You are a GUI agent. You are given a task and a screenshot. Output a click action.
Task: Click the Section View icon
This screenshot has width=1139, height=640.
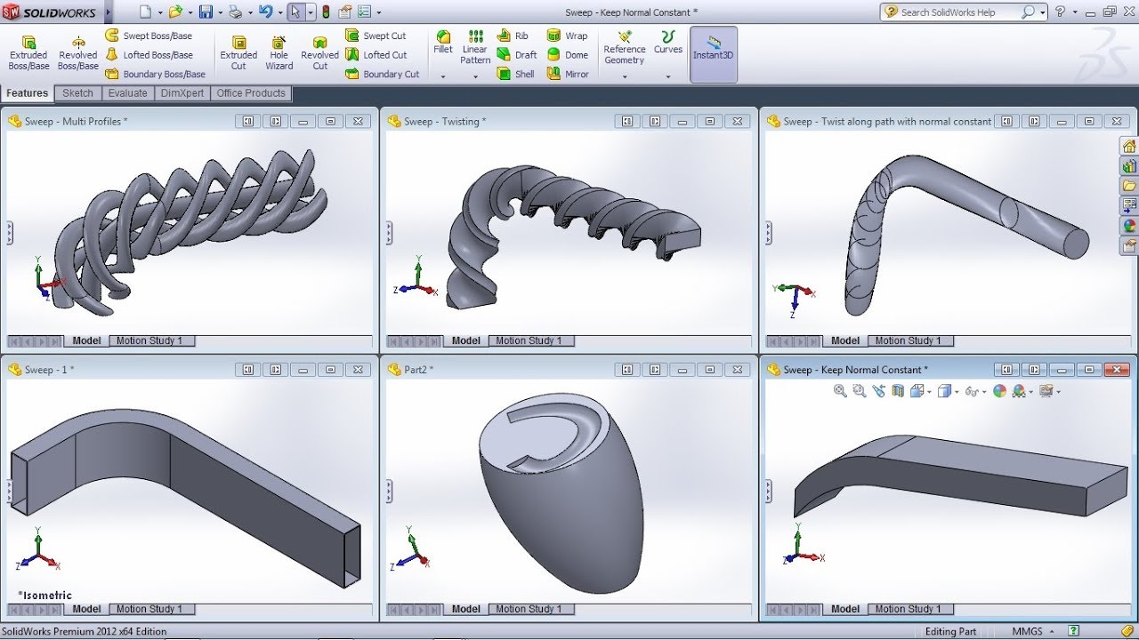click(x=898, y=391)
